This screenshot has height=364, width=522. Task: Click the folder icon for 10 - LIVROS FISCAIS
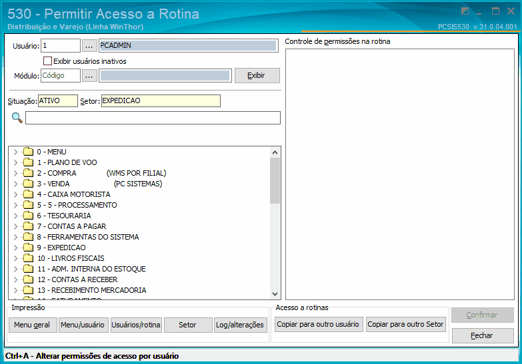click(28, 258)
